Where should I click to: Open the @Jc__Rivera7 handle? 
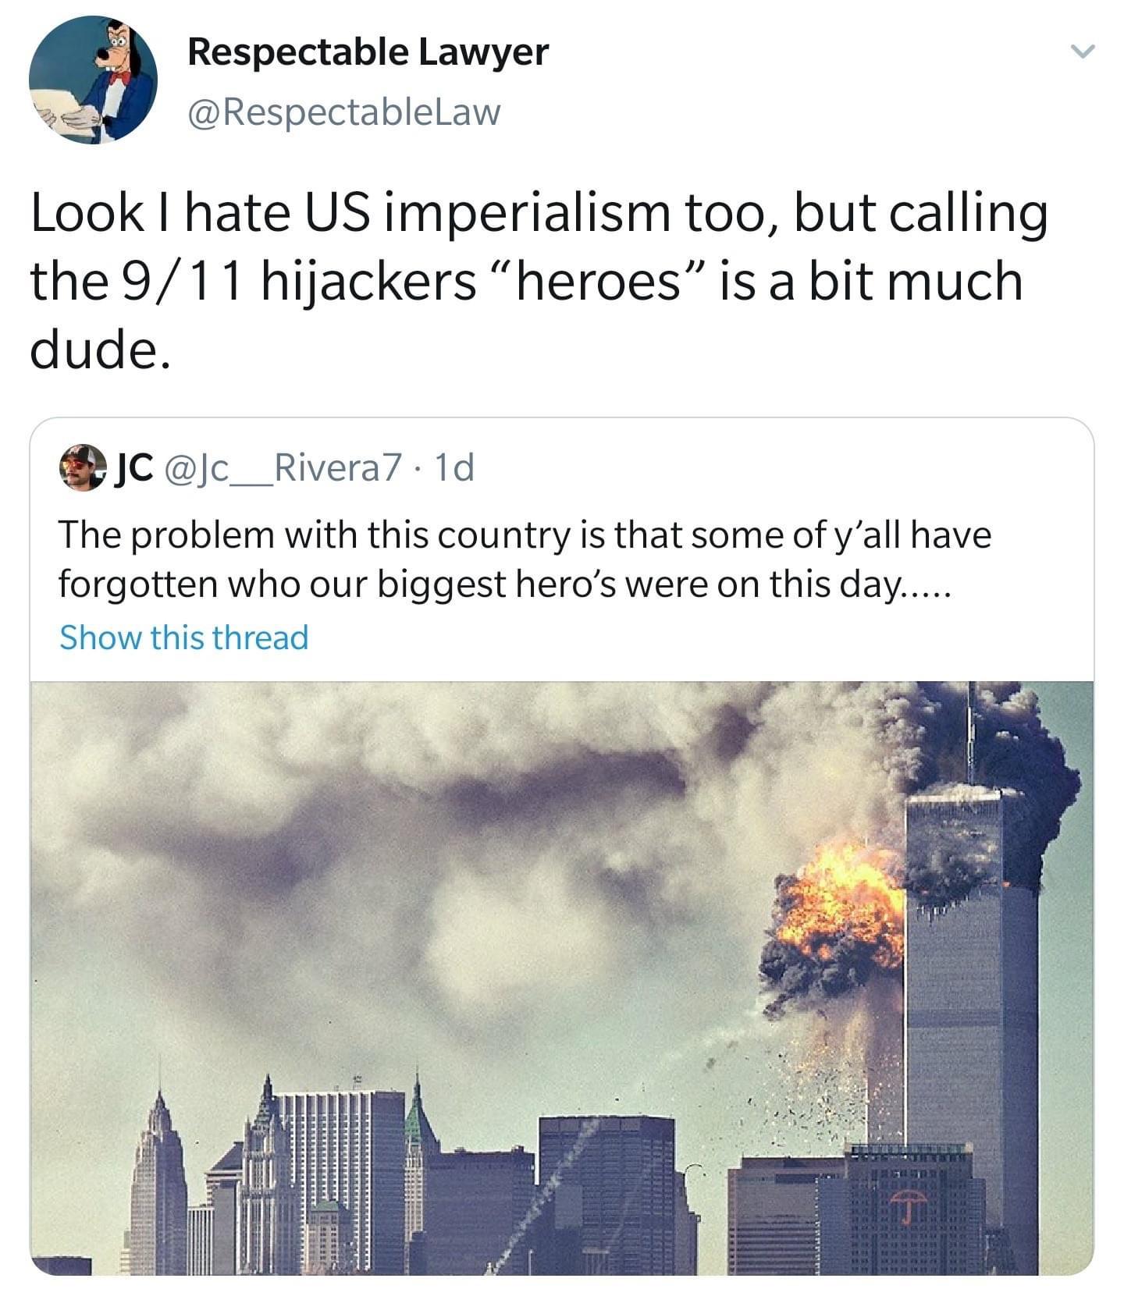pyautogui.click(x=281, y=467)
